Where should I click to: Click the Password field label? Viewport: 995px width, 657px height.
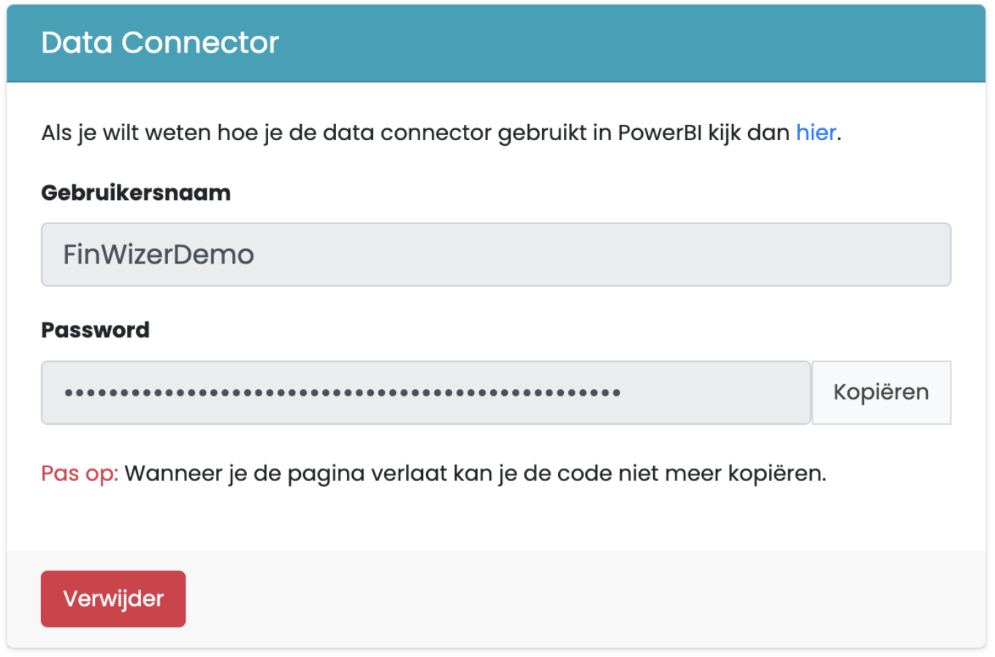(x=95, y=330)
